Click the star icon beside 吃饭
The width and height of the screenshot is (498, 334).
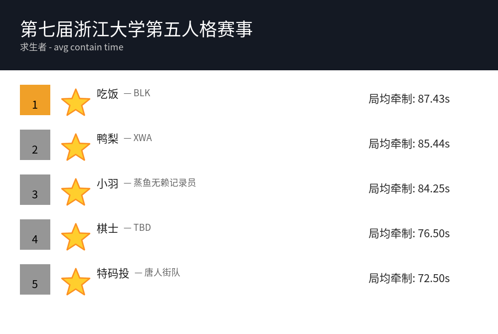76,102
